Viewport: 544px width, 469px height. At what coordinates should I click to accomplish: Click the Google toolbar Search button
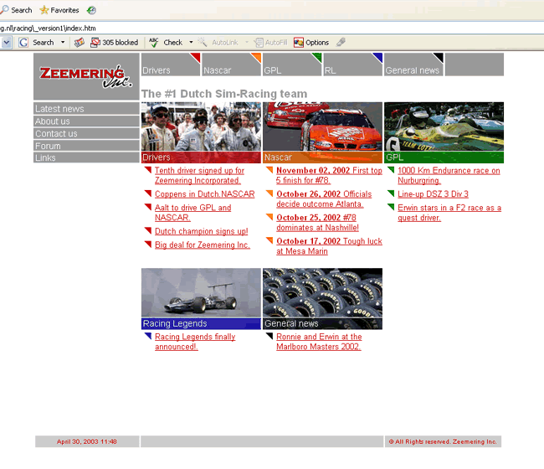(x=38, y=43)
